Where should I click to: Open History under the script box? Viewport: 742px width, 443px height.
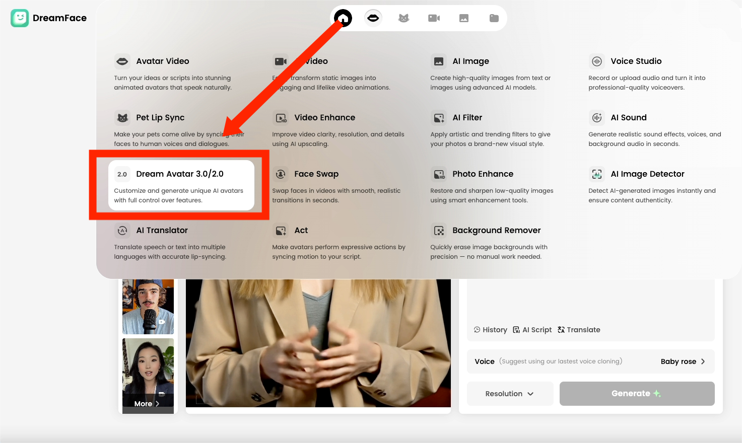[x=491, y=330]
